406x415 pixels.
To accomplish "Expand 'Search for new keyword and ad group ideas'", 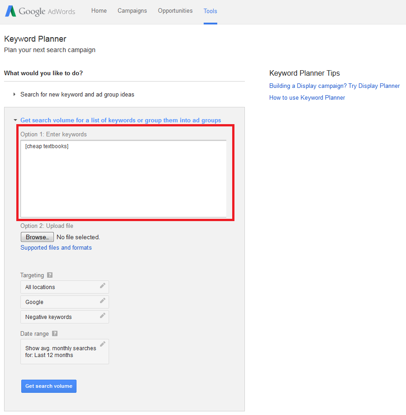I will point(77,94).
